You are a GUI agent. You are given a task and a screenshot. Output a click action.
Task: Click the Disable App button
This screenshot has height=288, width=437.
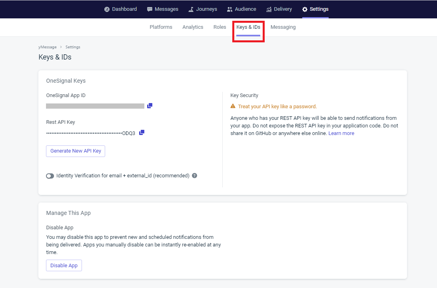[64, 266]
